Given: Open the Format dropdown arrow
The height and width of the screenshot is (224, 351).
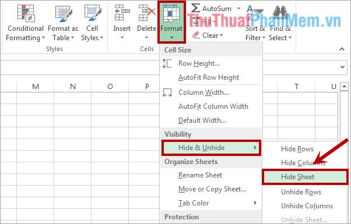Looking at the screenshot, I should coord(171,37).
